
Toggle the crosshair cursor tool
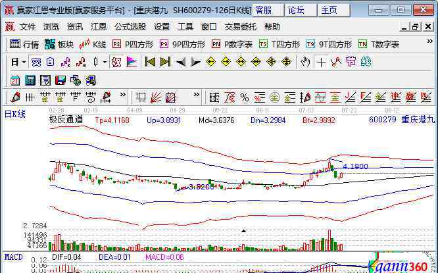coord(321,62)
